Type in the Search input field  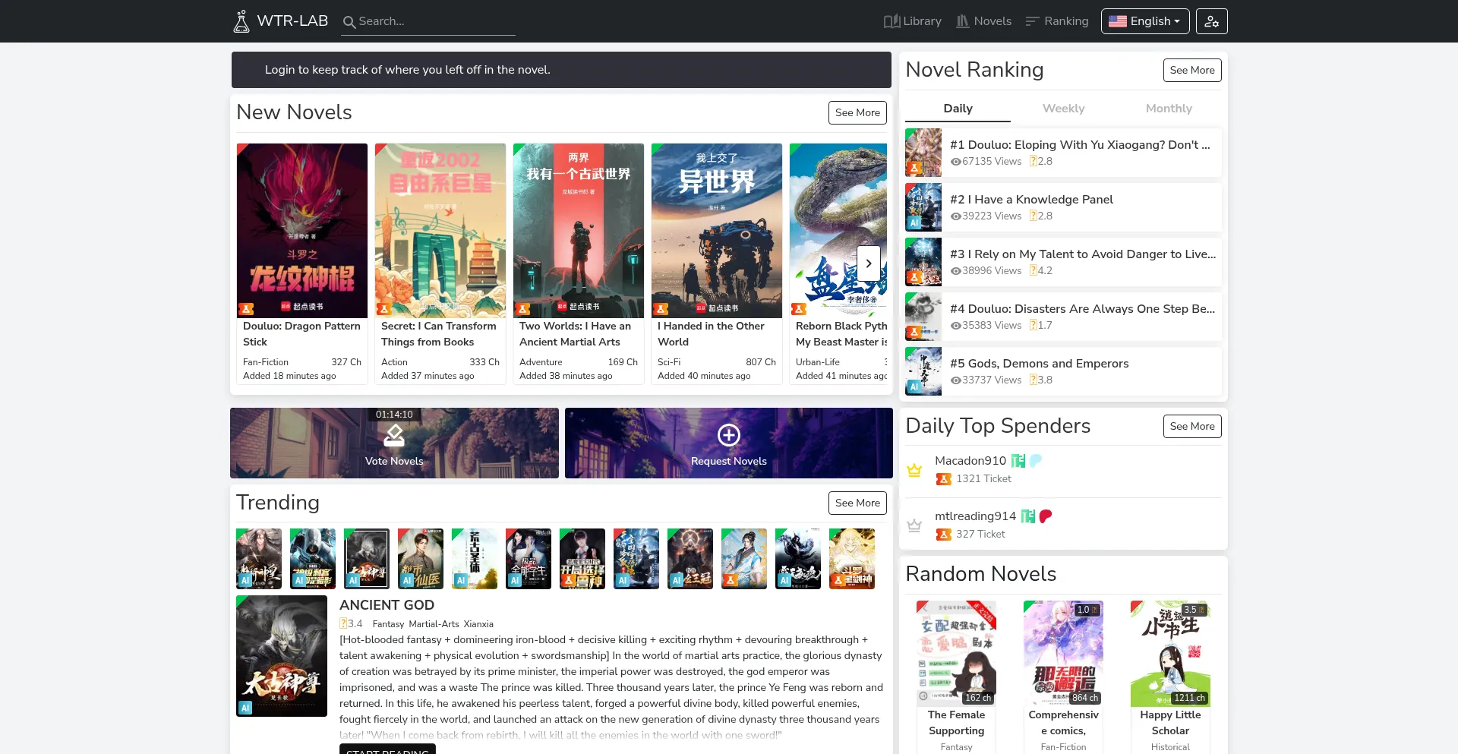[x=434, y=21]
